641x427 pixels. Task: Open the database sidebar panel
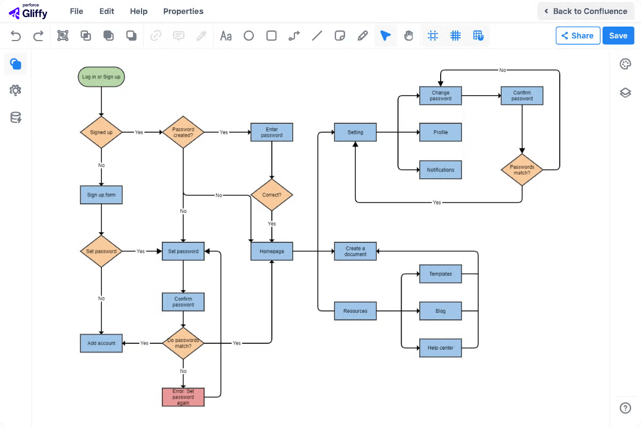pyautogui.click(x=15, y=117)
